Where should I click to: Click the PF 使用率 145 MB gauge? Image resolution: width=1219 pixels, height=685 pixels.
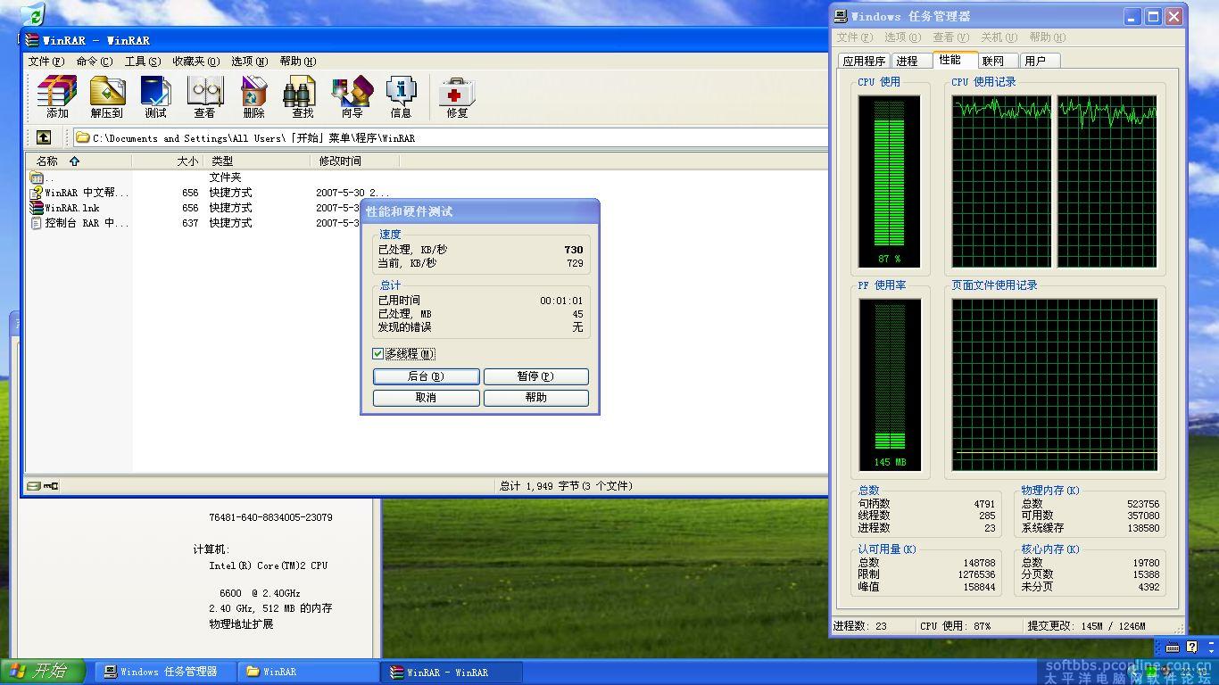(x=890, y=384)
